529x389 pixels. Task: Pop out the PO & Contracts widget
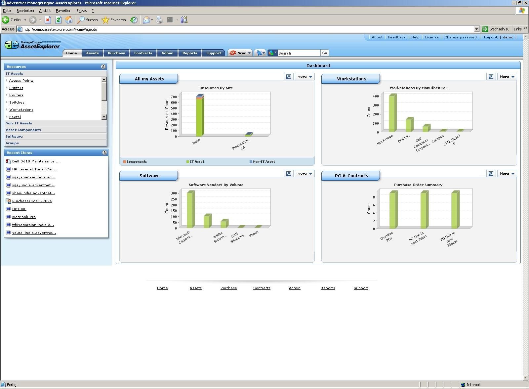tap(491, 174)
